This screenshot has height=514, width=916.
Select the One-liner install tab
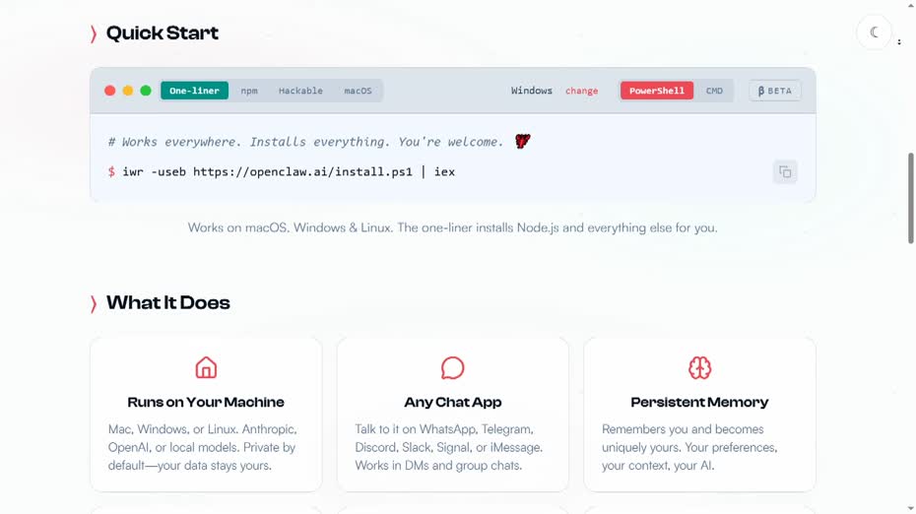(194, 91)
